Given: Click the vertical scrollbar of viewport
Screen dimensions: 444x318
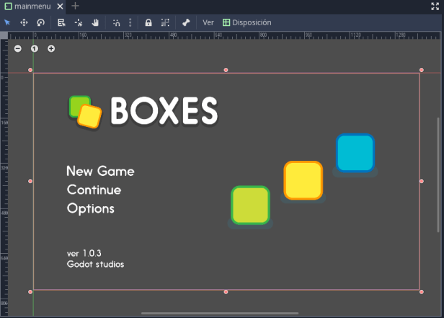Looking at the screenshot, I should 438,175.
